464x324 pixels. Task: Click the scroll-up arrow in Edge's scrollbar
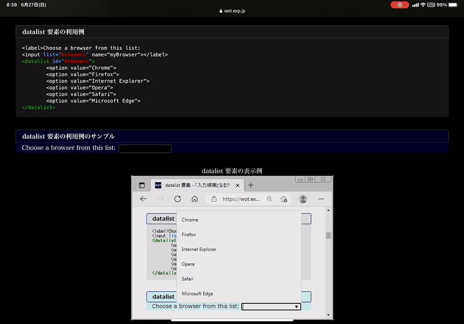pos(329,210)
